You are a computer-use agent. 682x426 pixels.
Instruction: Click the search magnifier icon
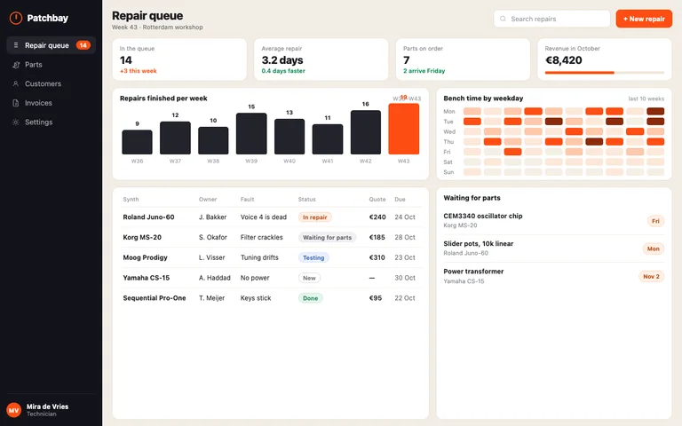503,19
